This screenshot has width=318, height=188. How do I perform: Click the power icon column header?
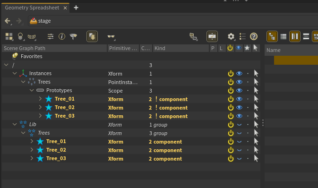click(230, 48)
